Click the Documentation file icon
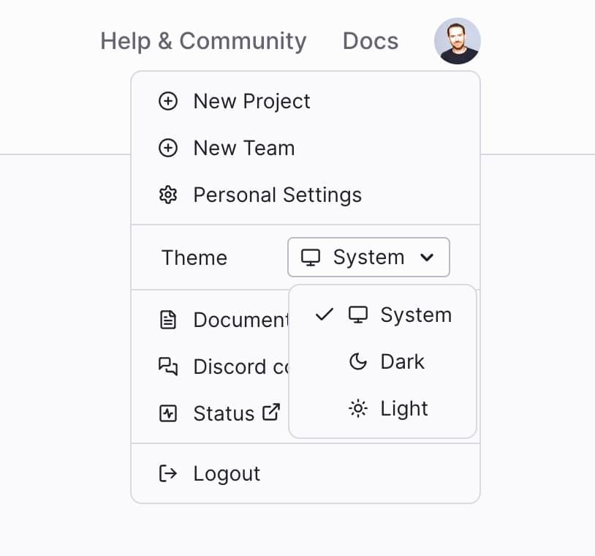This screenshot has width=595, height=556. (169, 320)
